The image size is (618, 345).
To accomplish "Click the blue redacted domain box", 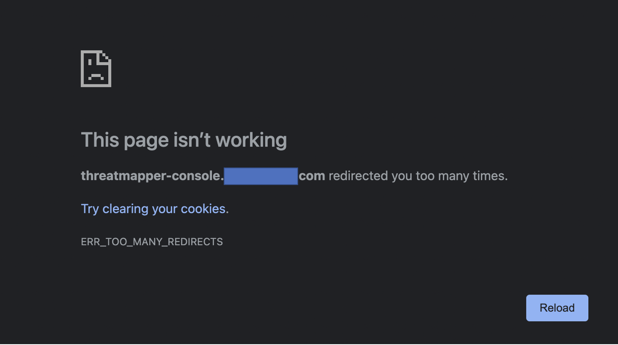I will click(x=260, y=176).
